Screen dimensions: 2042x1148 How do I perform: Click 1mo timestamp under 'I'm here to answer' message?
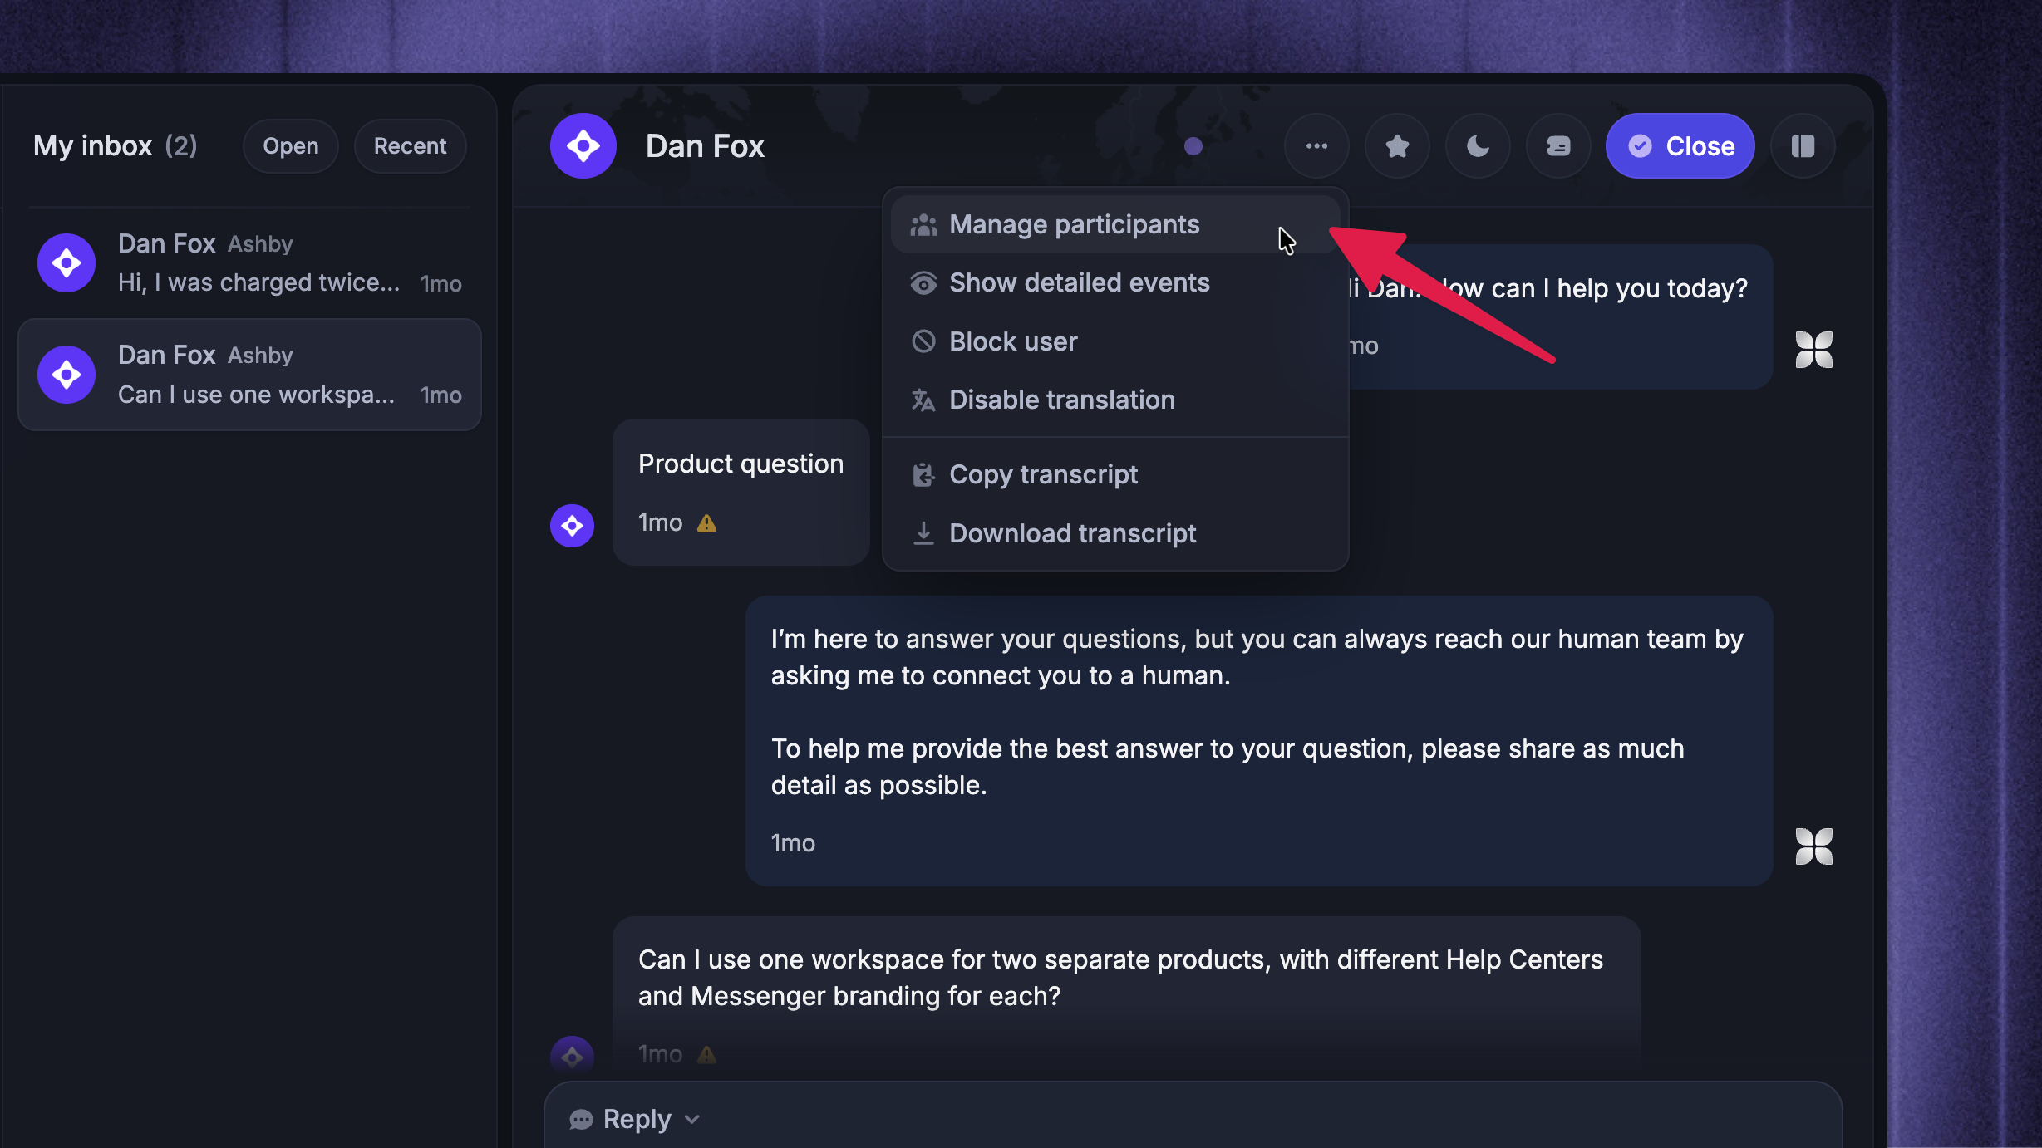(x=793, y=844)
